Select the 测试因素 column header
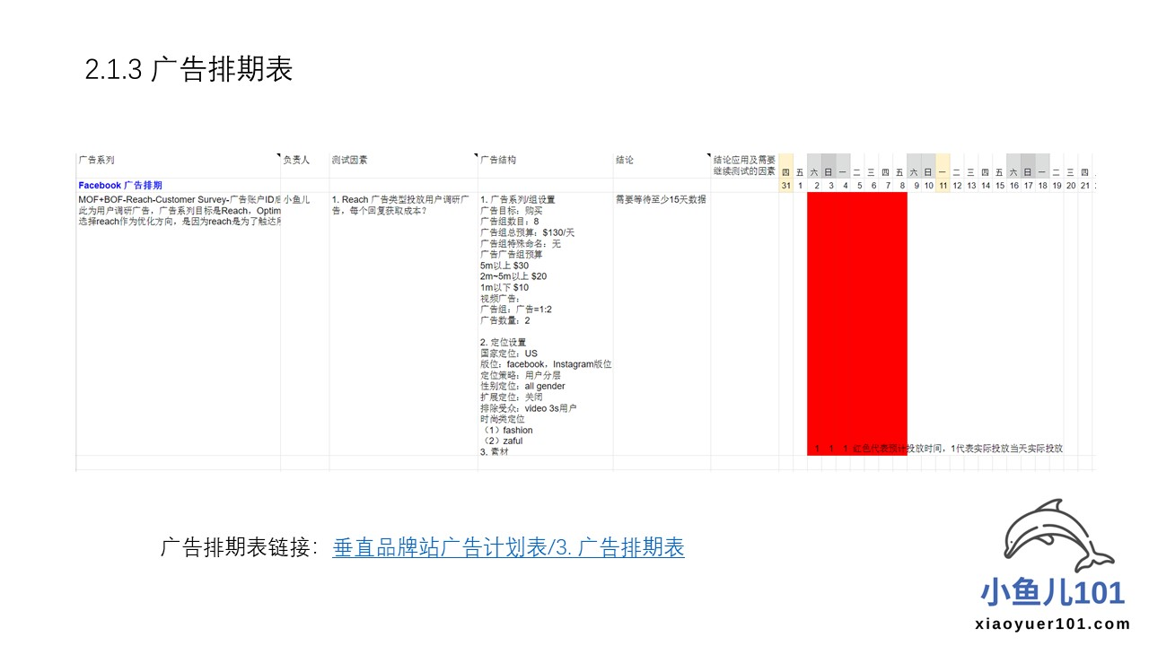The image size is (1149, 646). (349, 161)
